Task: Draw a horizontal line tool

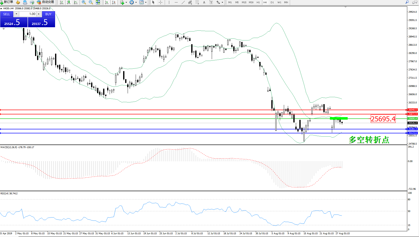Action: coord(176,2)
